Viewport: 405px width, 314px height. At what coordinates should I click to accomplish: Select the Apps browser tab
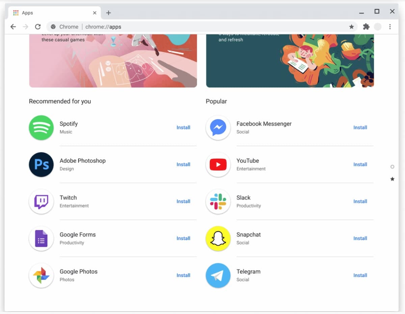coord(55,13)
